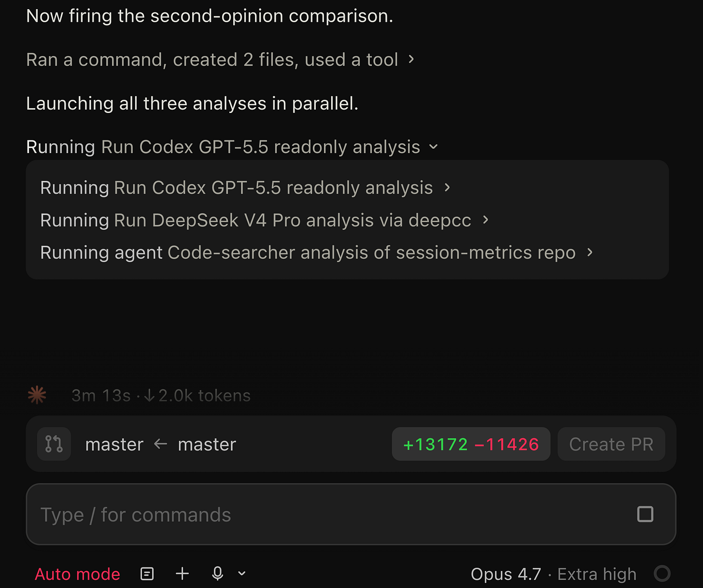
Task: Toggle Auto mode
Action: click(77, 574)
